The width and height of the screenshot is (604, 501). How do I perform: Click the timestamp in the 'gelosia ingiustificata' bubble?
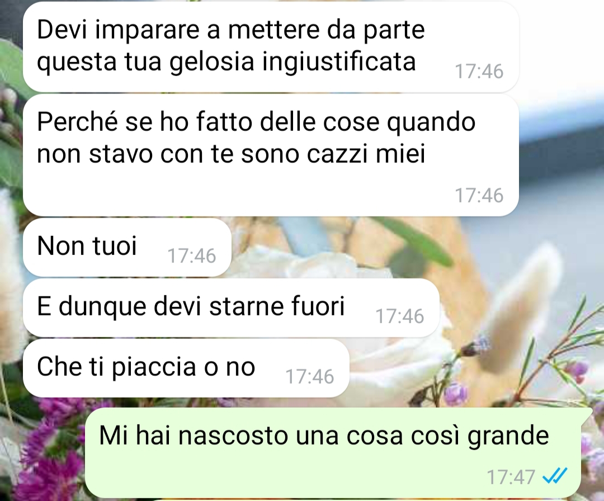click(x=479, y=71)
